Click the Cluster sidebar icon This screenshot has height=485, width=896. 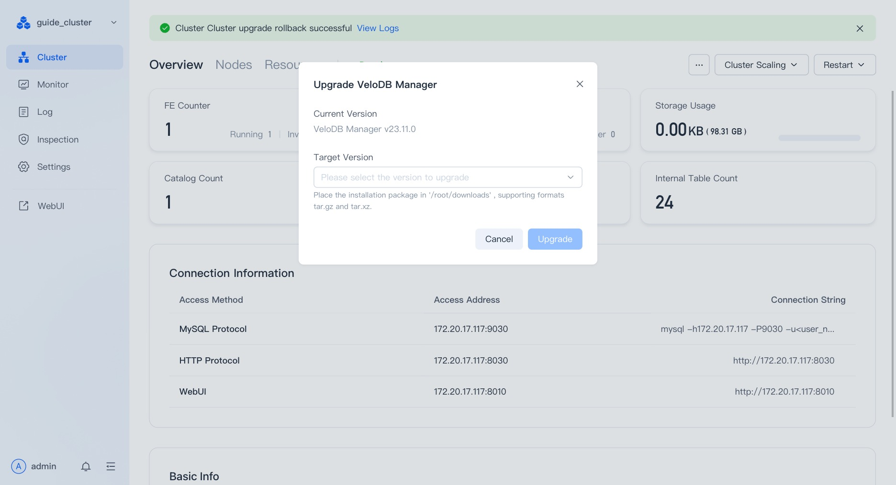[x=23, y=57]
